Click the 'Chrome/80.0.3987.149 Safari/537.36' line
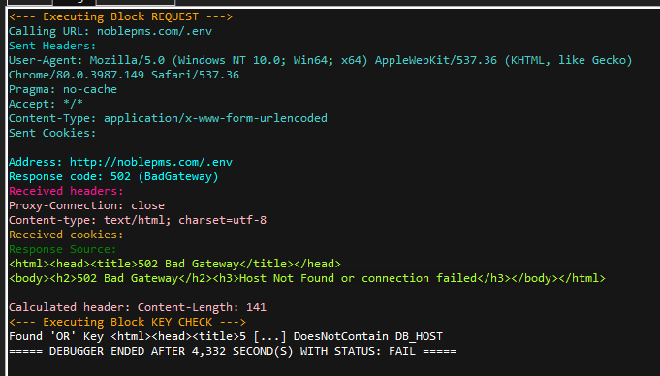Image resolution: width=660 pixels, height=376 pixels. click(124, 75)
